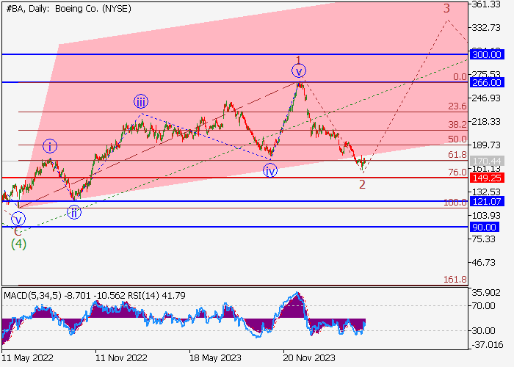Click the circled wave i marker
The height and width of the screenshot is (367, 514).
[x=49, y=145]
